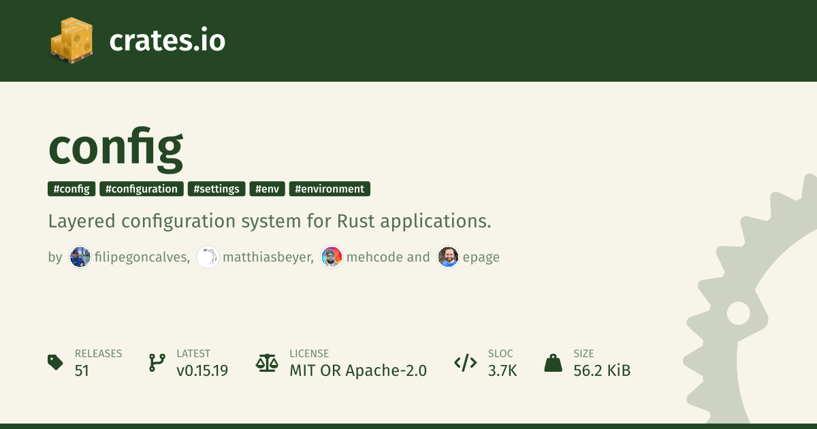Click filipegoncalves avatar image

click(80, 257)
